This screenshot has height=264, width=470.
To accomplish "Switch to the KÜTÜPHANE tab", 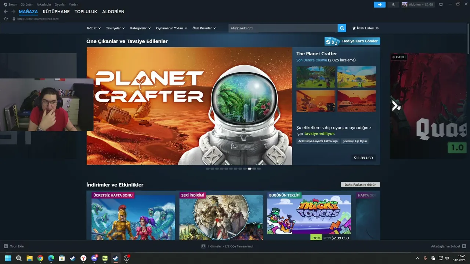I will pos(56,12).
